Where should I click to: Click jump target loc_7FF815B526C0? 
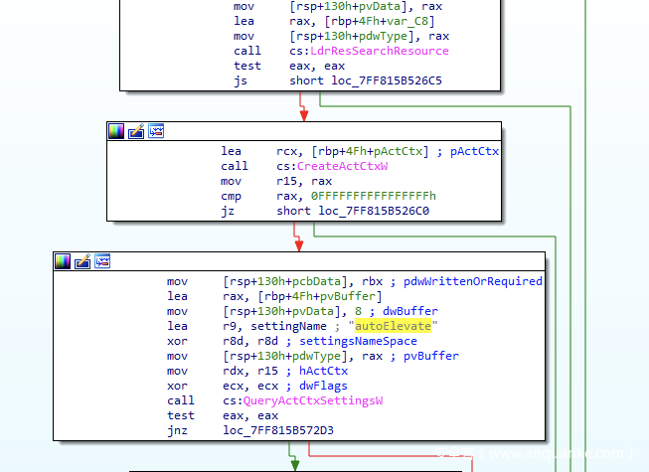[x=374, y=211]
